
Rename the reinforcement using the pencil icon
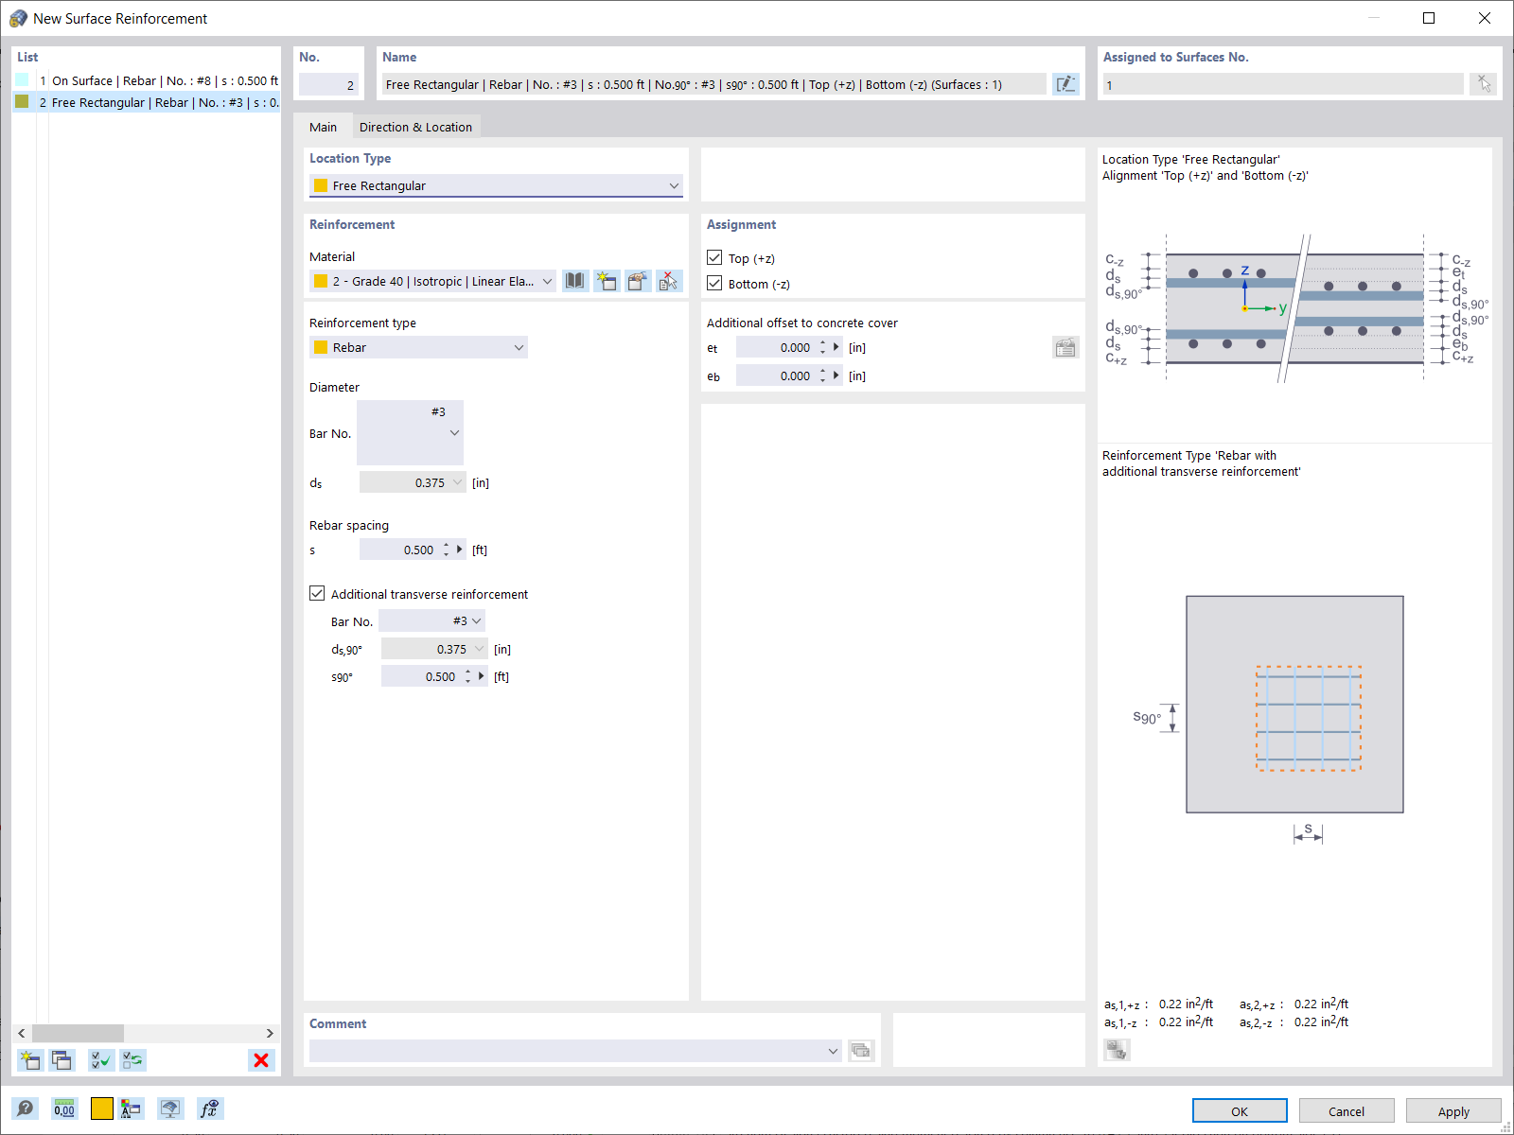tap(1065, 84)
